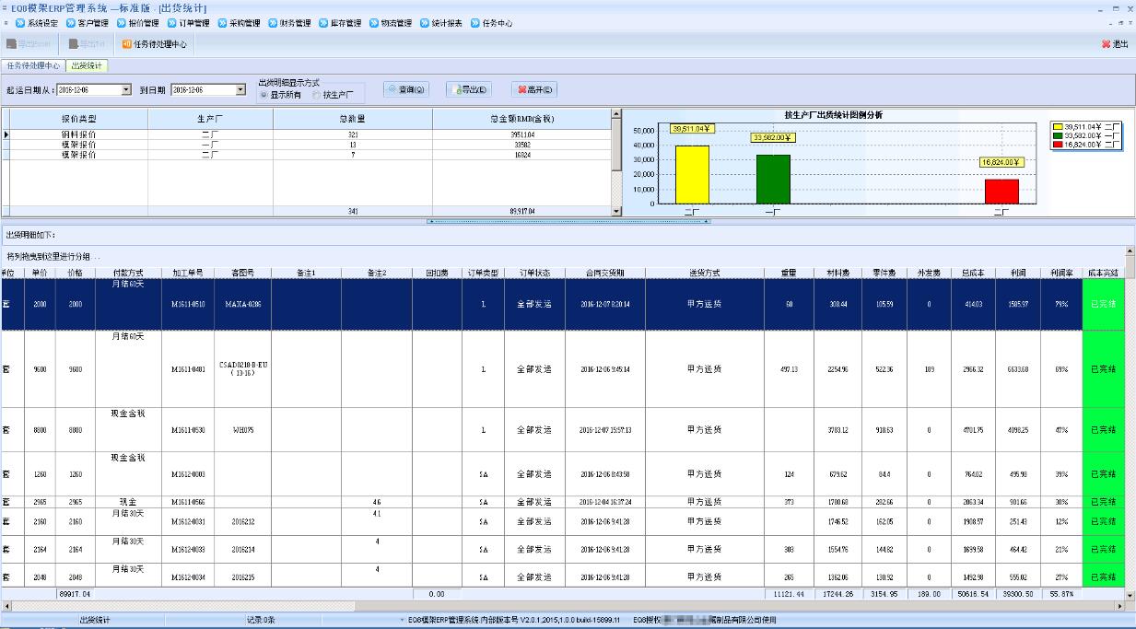Click the greyed Export Excel toolbar button

[29, 43]
